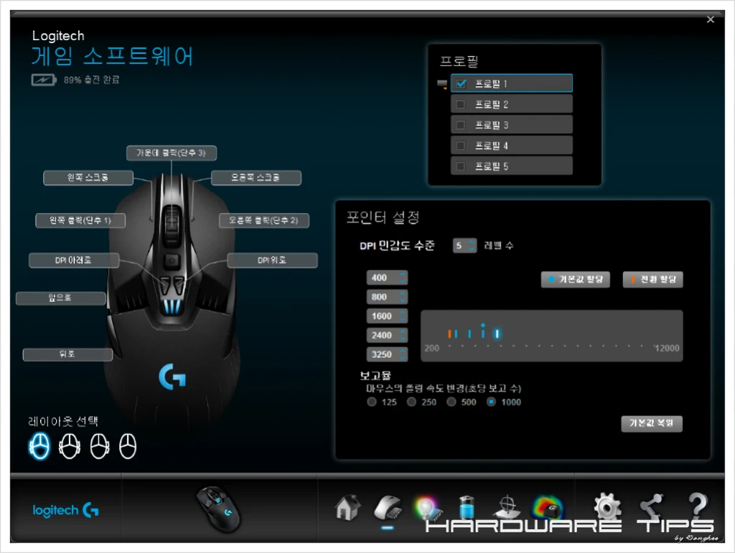Enable the 프로필 4 checkbox
Screen dimensions: 735x553
(x=461, y=146)
